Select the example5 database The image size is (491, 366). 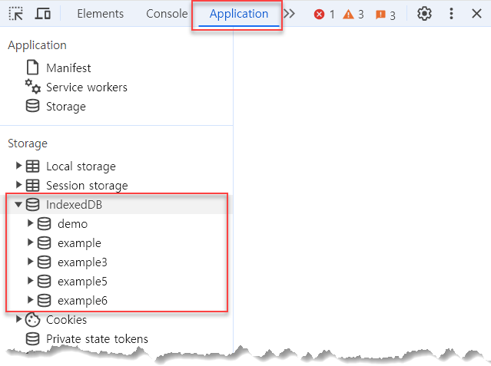[83, 282]
